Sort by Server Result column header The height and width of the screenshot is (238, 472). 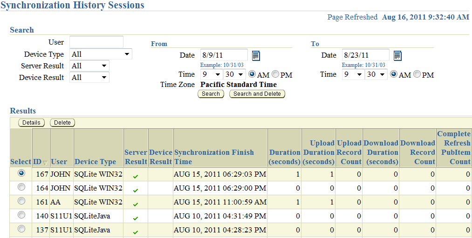click(136, 157)
